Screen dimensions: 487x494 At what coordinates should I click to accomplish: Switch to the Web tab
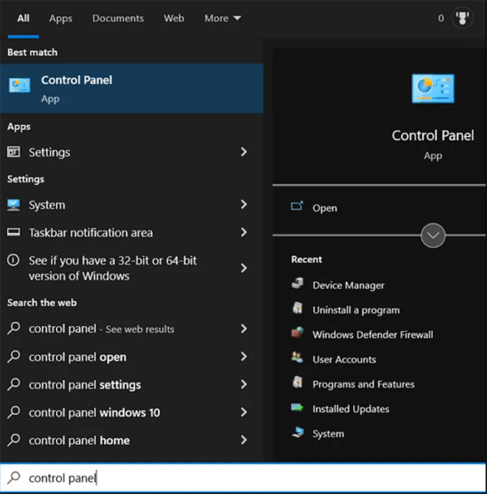coord(173,18)
